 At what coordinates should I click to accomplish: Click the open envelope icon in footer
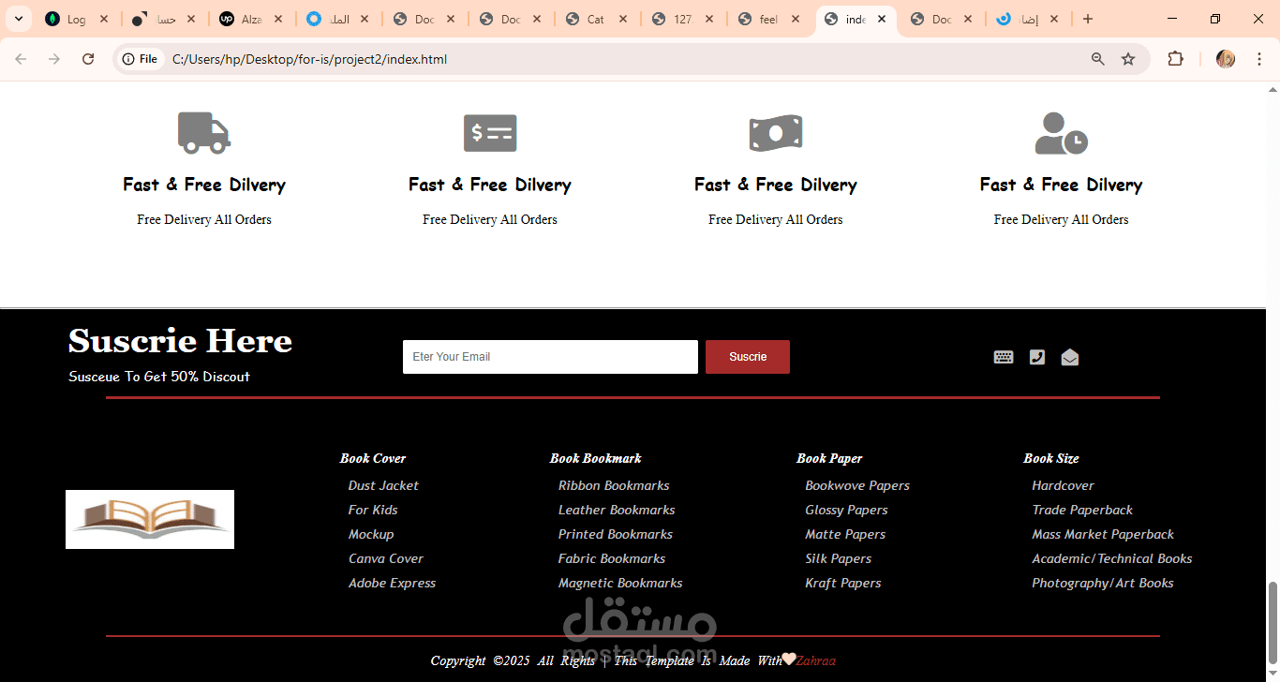coord(1070,357)
